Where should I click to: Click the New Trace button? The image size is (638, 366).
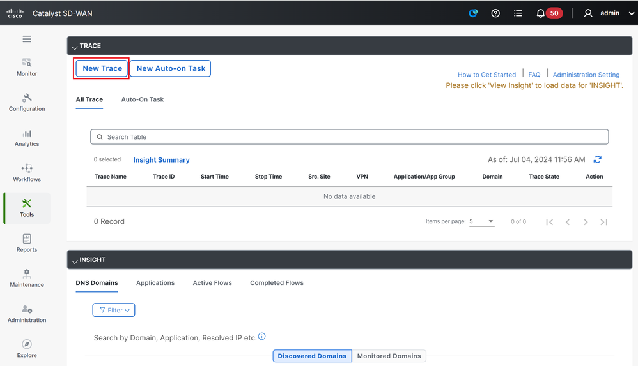pos(102,68)
